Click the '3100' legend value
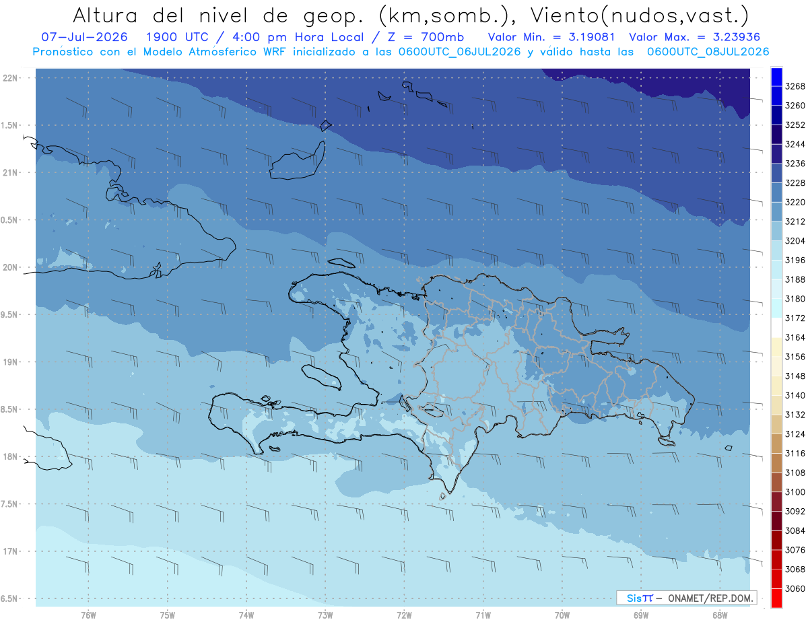This screenshot has width=808, height=624. point(795,493)
